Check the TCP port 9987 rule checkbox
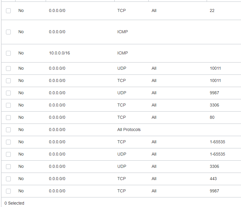This screenshot has height=207, width=241. (8, 191)
